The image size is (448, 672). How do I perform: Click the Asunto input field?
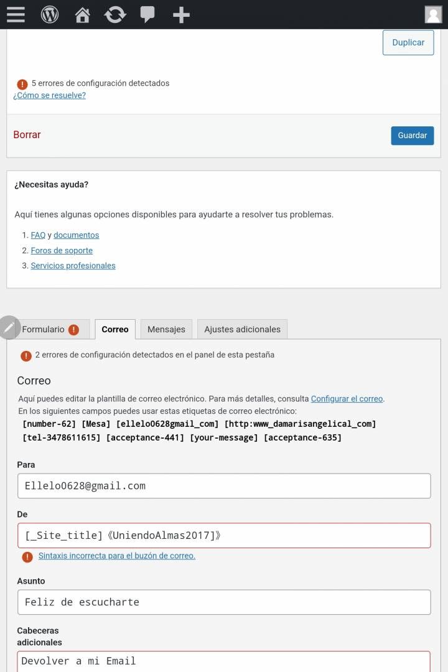pyautogui.click(x=224, y=602)
